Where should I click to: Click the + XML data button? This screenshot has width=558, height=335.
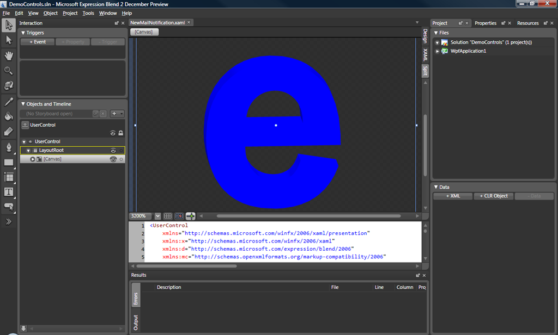click(453, 196)
